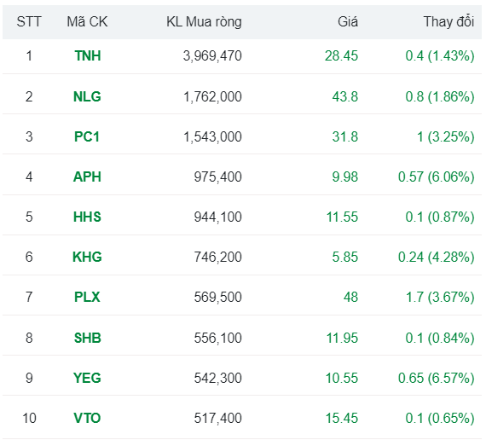Open the APH stock code link

click(x=87, y=177)
